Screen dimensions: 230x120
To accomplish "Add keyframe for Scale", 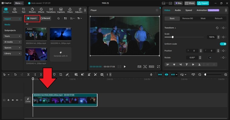I will point(223,37).
